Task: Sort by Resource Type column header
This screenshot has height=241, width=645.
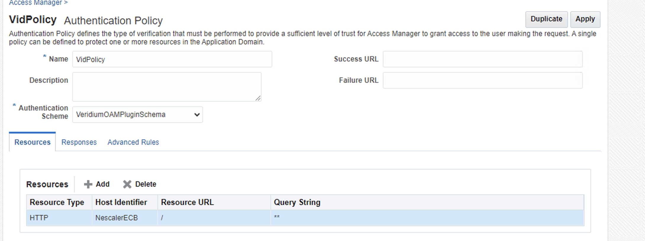Action: point(57,202)
